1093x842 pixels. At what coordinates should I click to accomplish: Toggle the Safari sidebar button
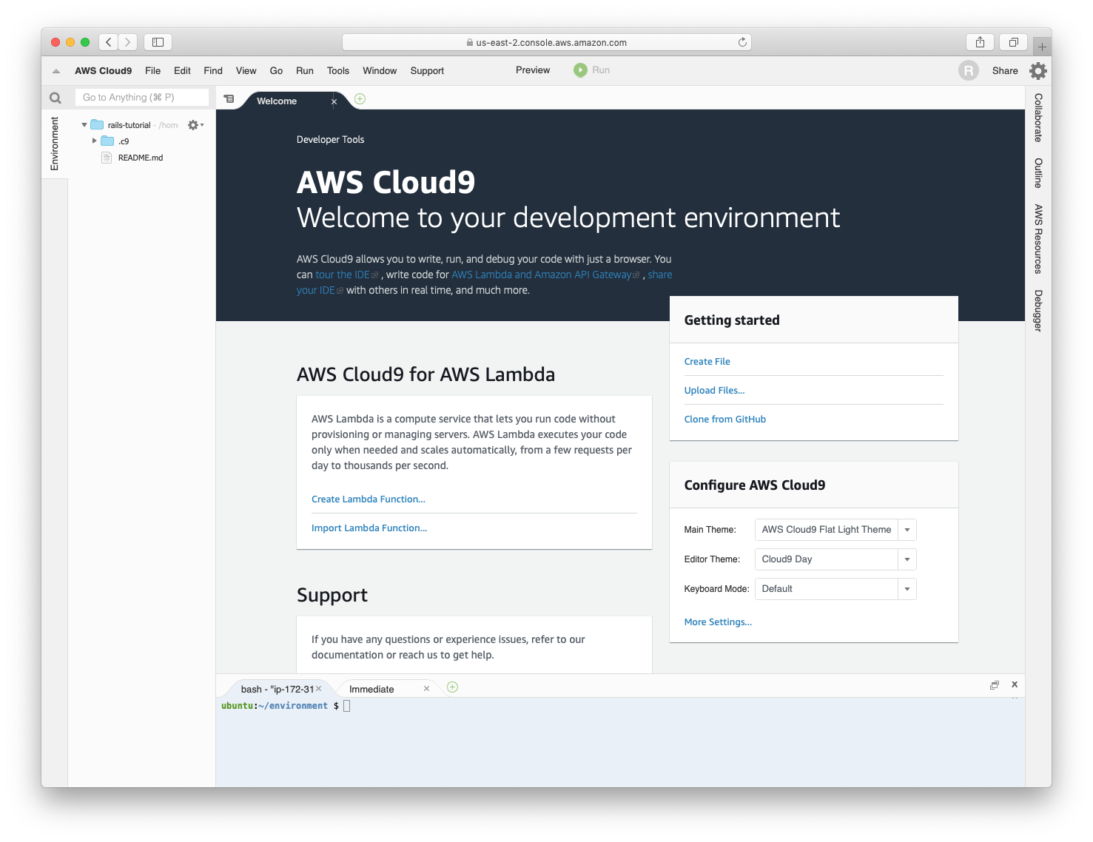click(x=158, y=42)
